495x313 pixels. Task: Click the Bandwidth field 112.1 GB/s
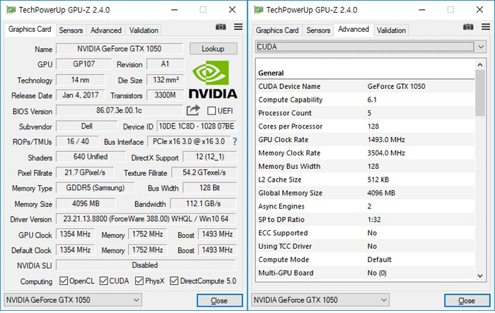pos(204,203)
